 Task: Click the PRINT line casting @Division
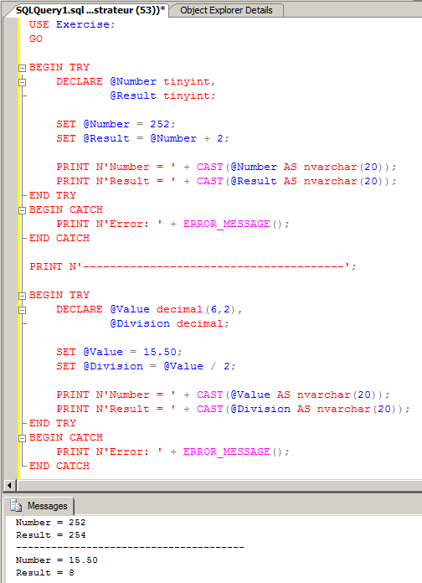(233, 409)
